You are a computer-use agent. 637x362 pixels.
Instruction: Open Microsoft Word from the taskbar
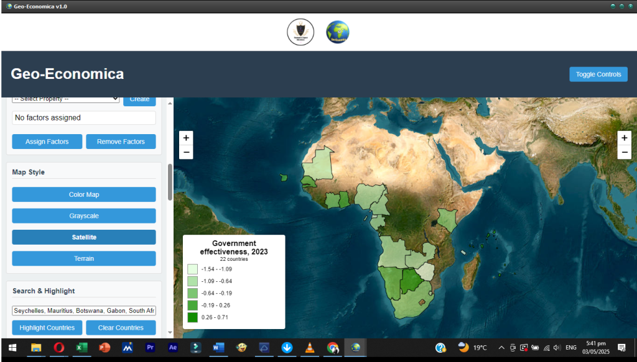218,348
